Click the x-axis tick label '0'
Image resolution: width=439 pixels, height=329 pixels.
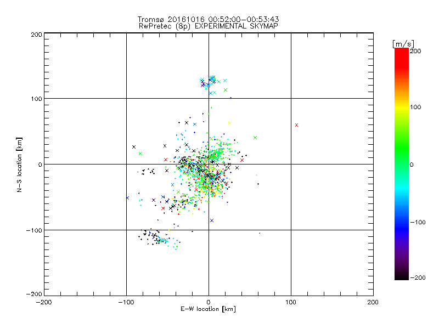coord(209,302)
